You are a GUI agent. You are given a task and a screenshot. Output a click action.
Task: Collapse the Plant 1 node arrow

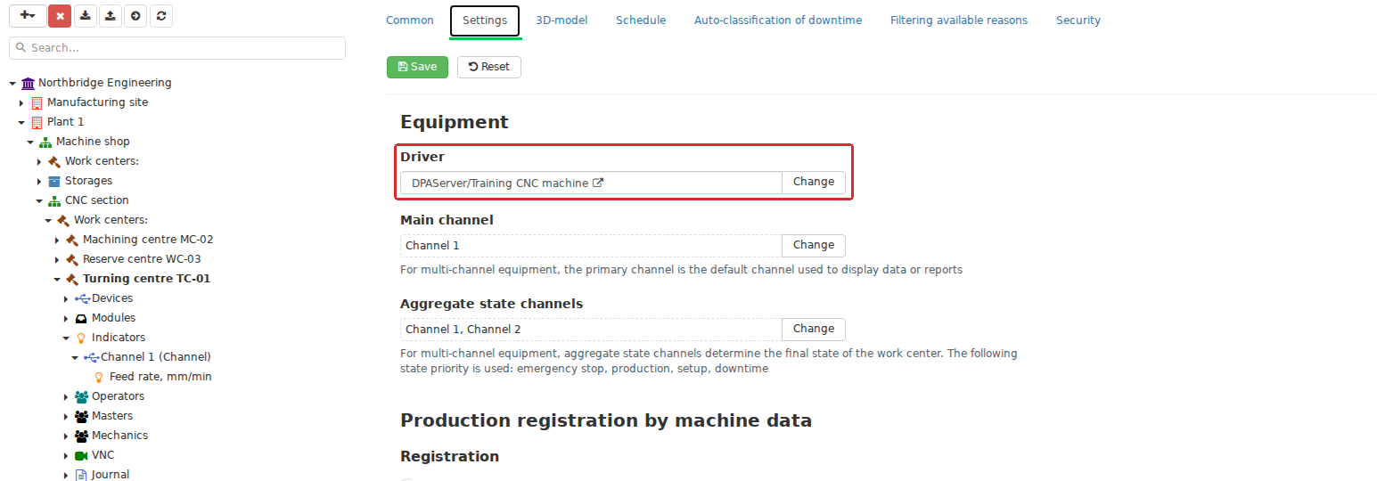tap(21, 122)
